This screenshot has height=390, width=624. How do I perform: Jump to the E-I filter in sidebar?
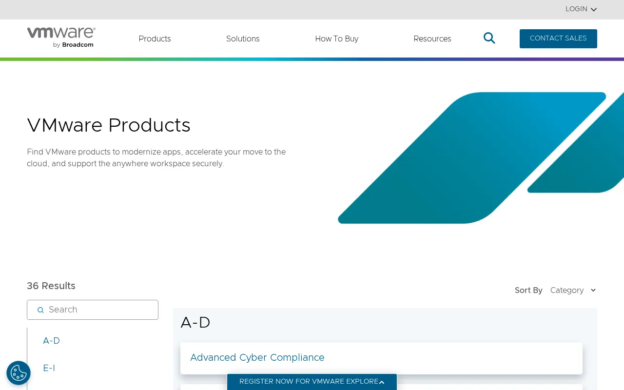tap(49, 368)
